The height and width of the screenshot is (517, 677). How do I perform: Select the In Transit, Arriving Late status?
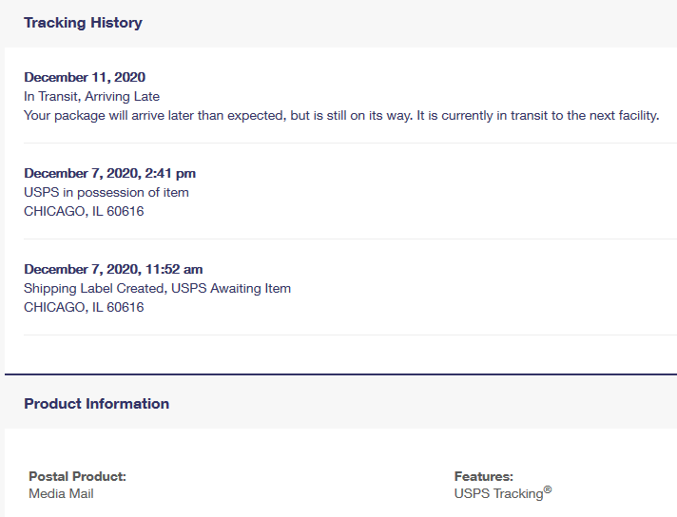(91, 96)
